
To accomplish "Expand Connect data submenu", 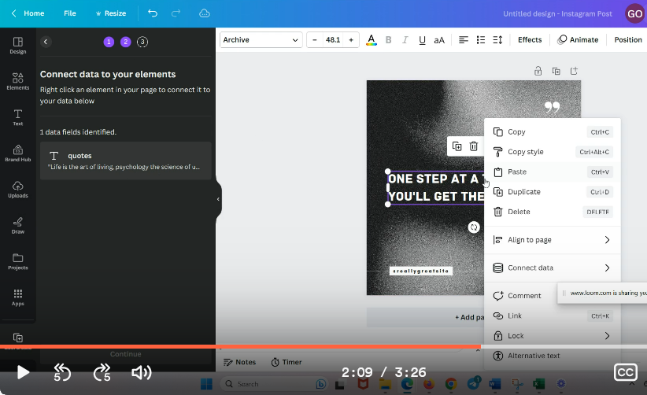I will (553, 268).
